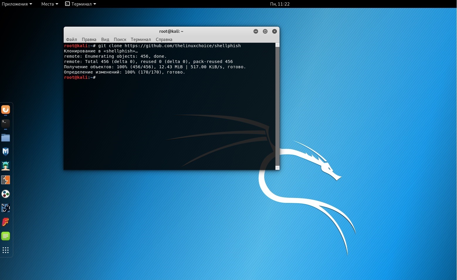Open Armitage icon with green-haired character

click(6, 166)
